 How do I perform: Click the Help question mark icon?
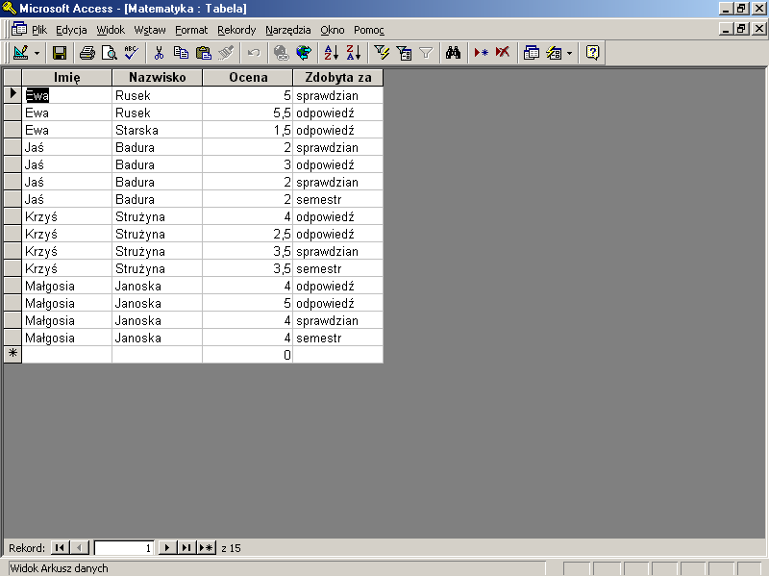coord(592,53)
